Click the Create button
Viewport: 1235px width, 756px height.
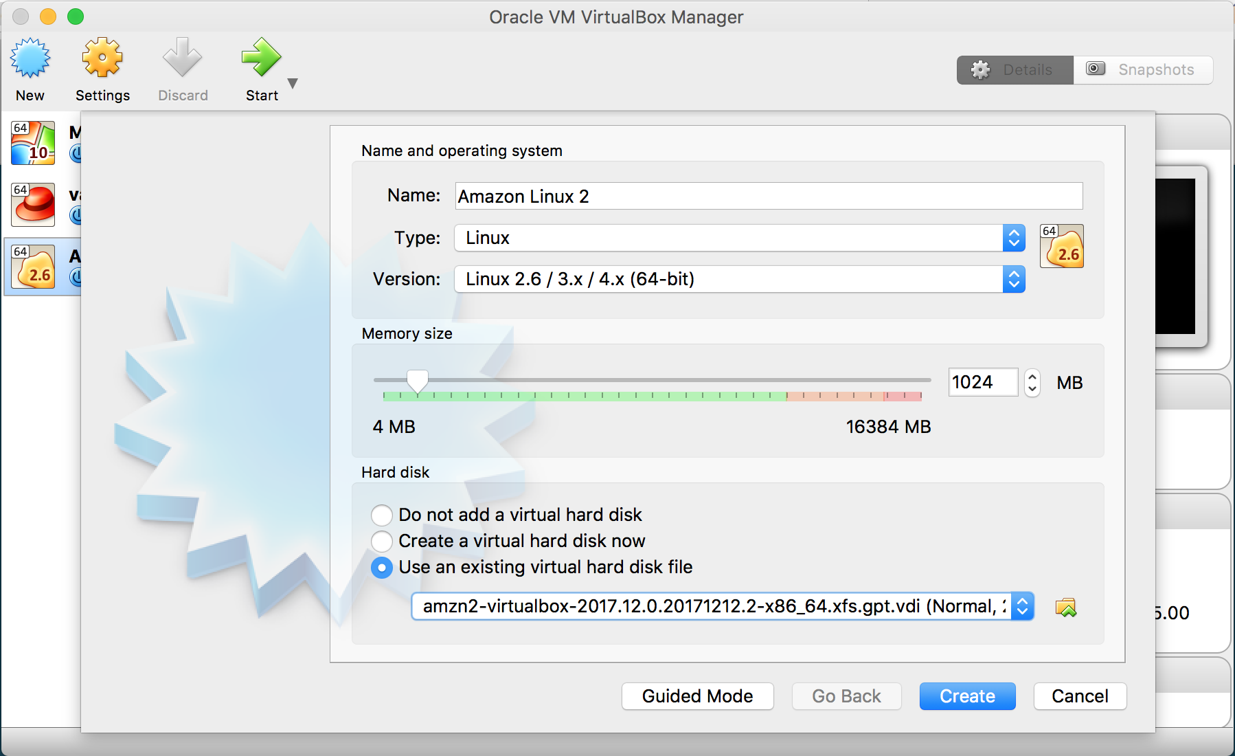tap(967, 696)
